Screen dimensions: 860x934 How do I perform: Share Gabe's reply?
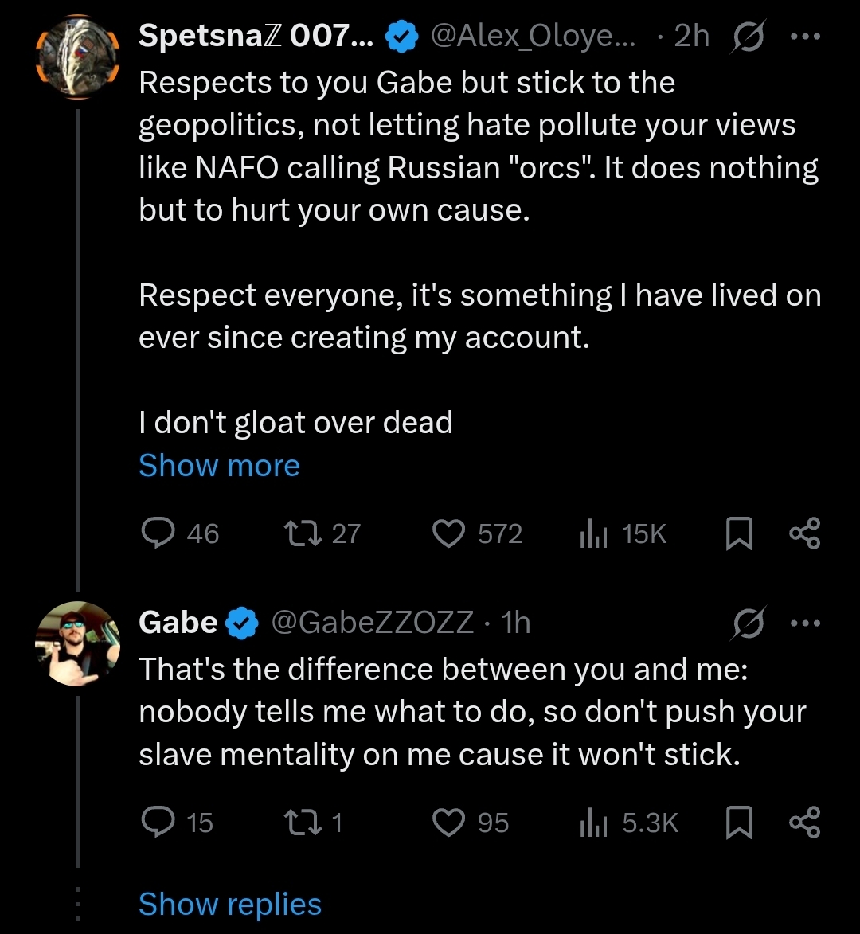[803, 822]
